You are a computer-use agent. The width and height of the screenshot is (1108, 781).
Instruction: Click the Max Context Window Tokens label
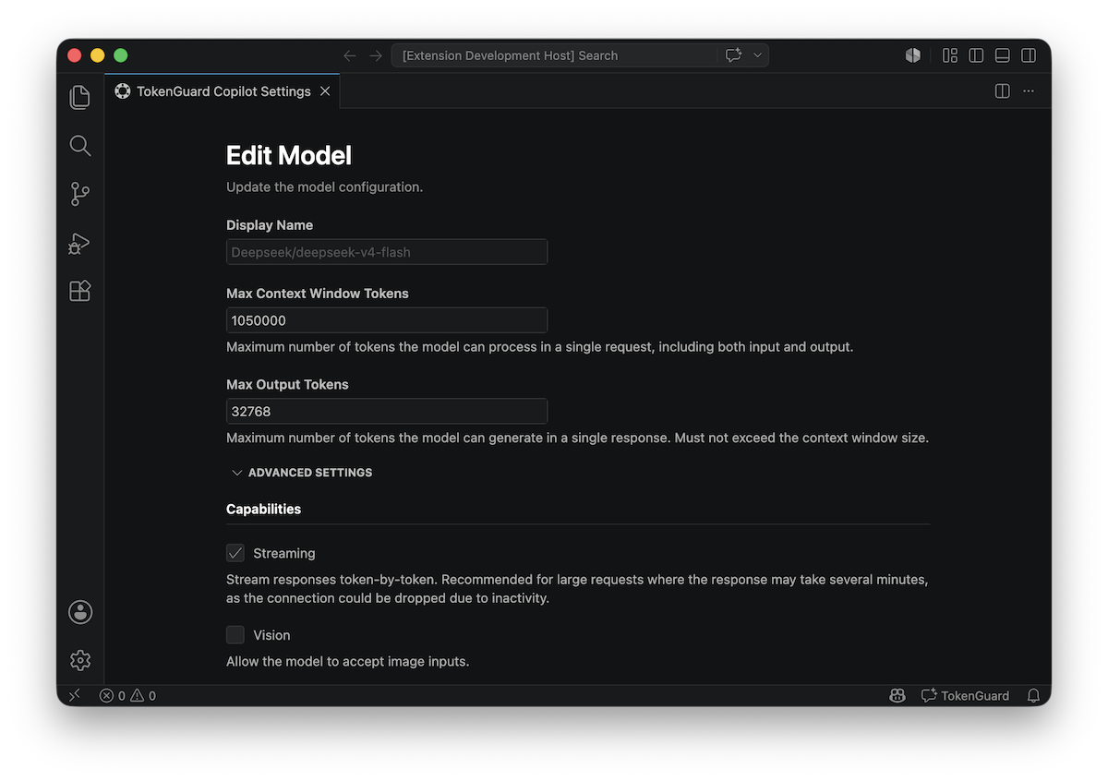click(x=318, y=294)
